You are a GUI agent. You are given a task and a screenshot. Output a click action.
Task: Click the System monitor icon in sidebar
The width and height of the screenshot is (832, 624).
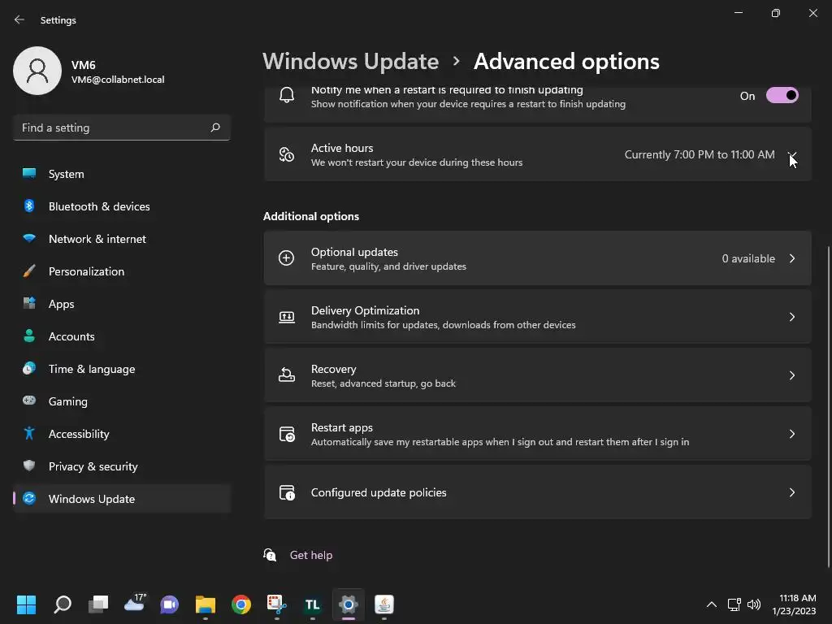tap(29, 174)
